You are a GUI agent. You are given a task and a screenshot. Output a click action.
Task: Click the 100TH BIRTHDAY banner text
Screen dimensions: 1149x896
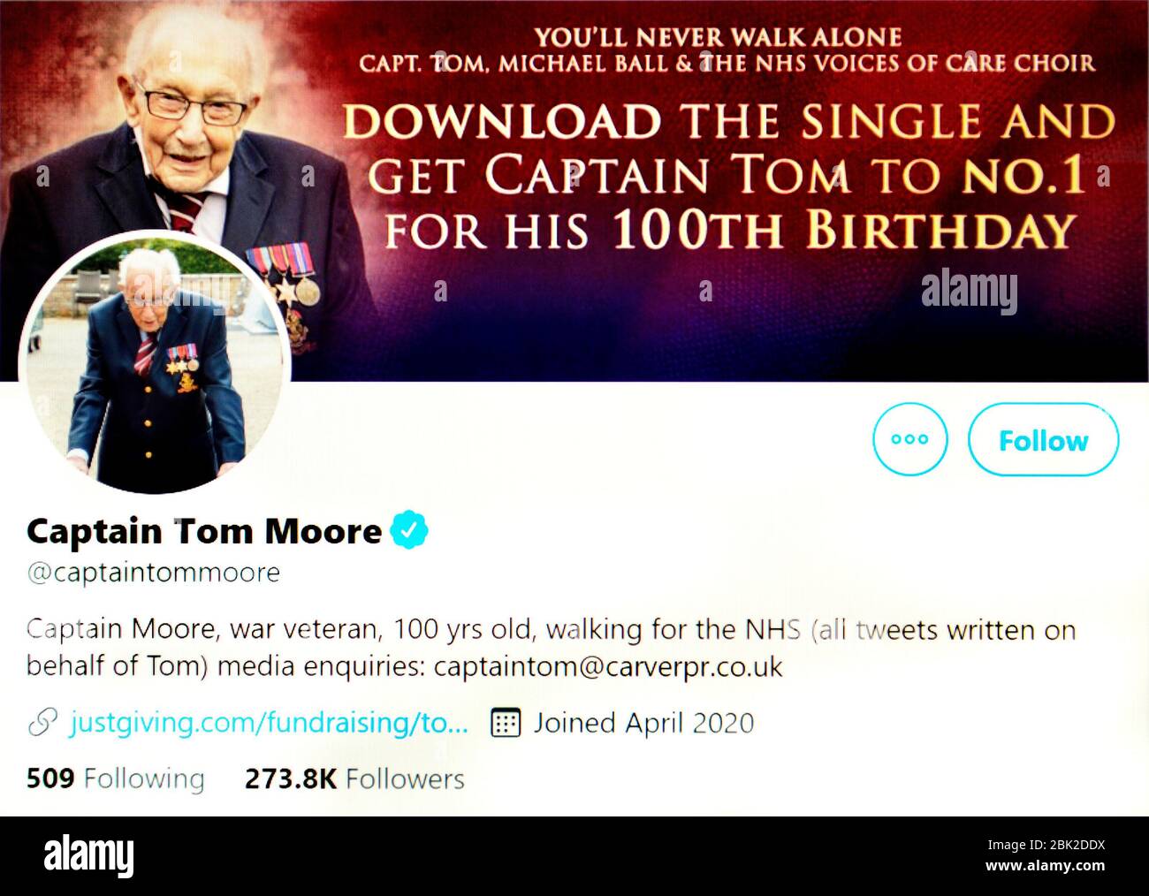pos(843,231)
